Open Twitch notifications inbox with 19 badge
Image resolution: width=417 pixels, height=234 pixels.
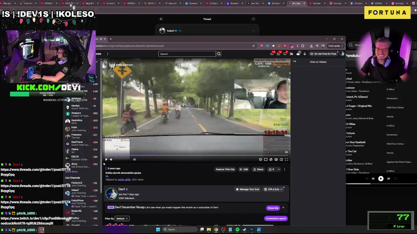pos(272,54)
